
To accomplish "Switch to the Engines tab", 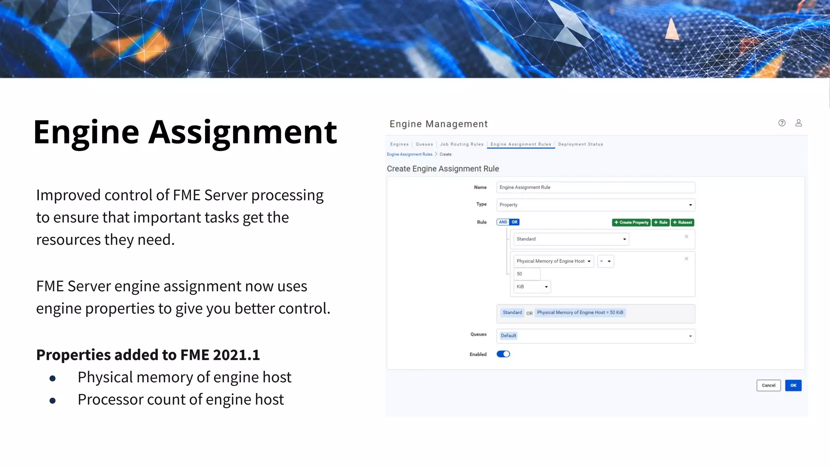I will coord(399,144).
